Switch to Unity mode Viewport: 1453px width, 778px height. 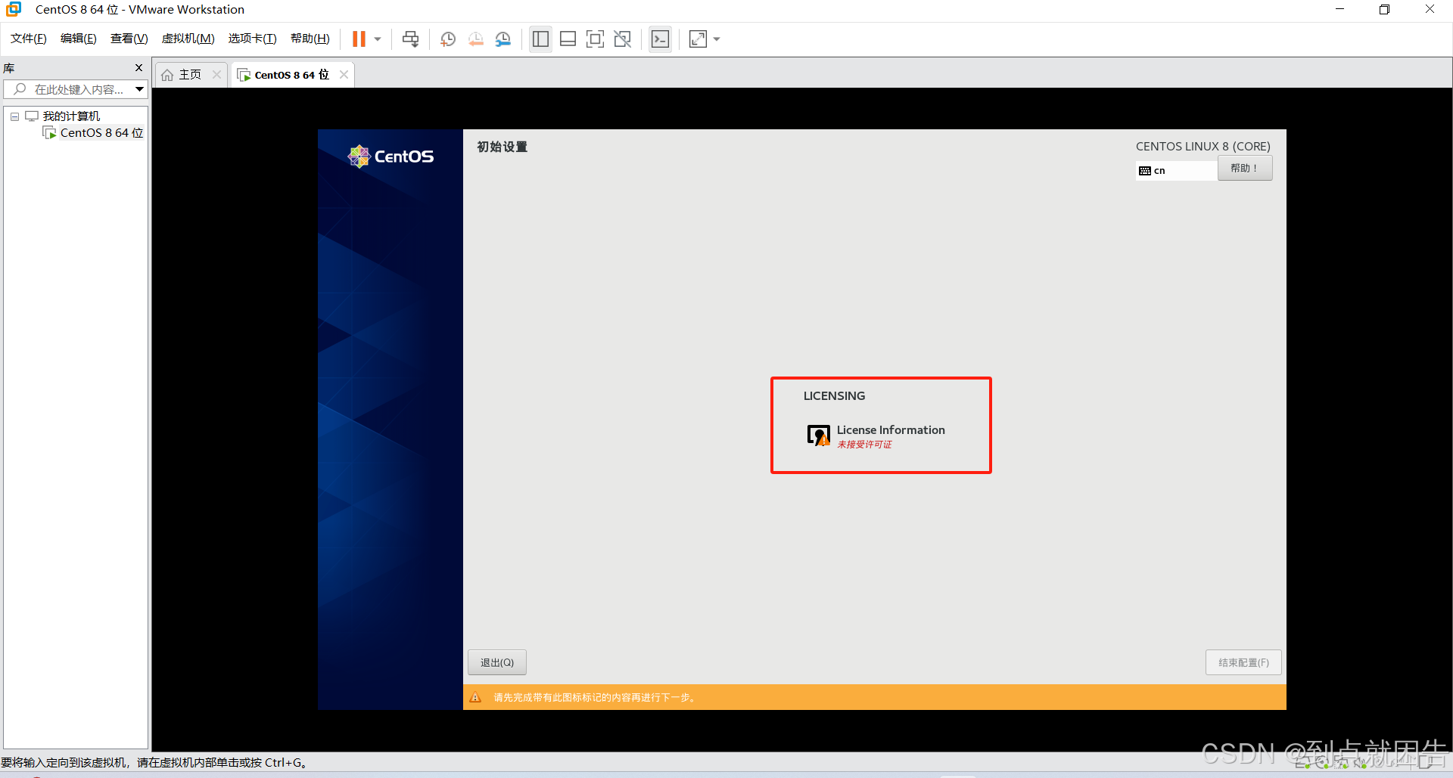(x=623, y=39)
